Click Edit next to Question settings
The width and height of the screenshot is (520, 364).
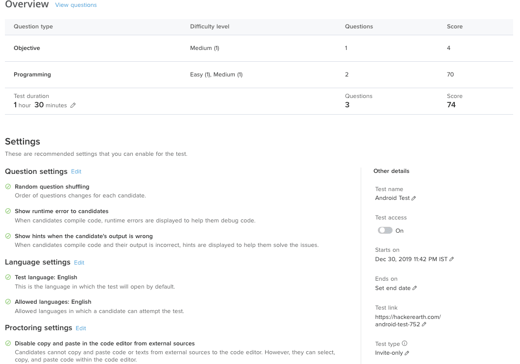(x=76, y=171)
